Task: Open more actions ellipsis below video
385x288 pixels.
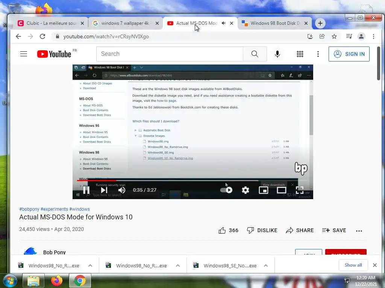Action: 359,231
